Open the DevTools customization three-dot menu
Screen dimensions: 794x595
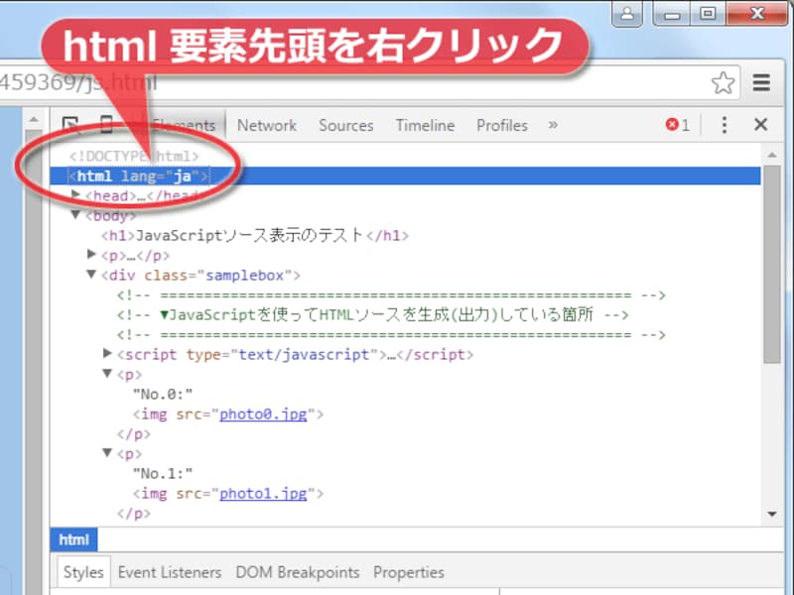(724, 125)
